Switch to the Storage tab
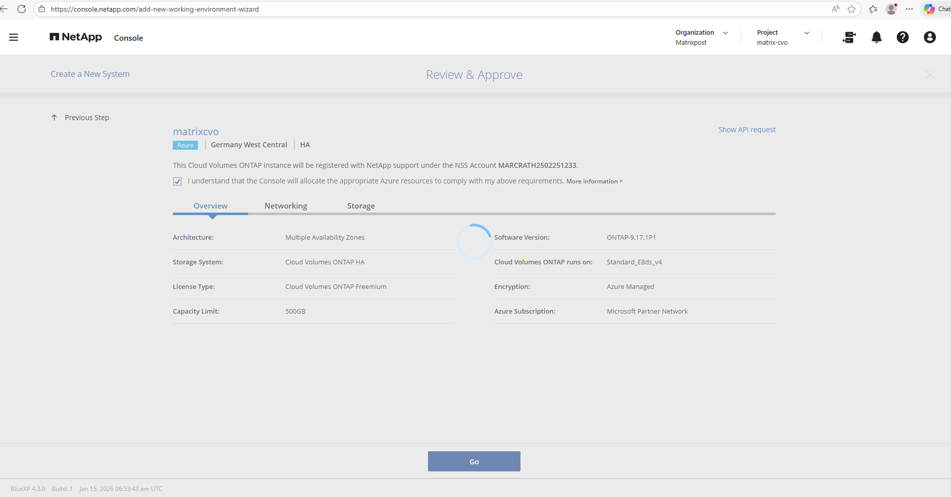The width and height of the screenshot is (951, 497). point(361,206)
